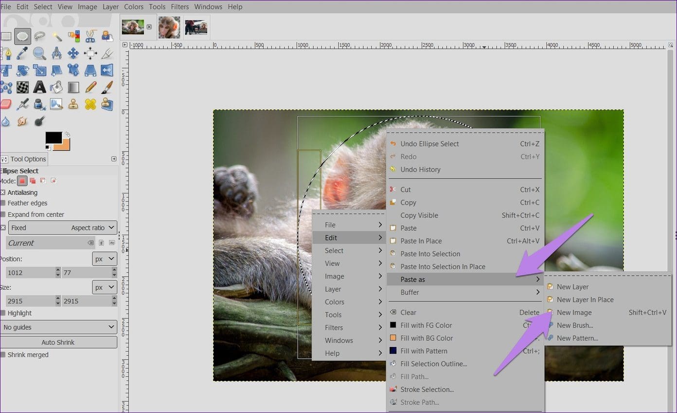Select the Scissors Select tool
Viewport: 677px width, 413px height.
[x=90, y=36]
